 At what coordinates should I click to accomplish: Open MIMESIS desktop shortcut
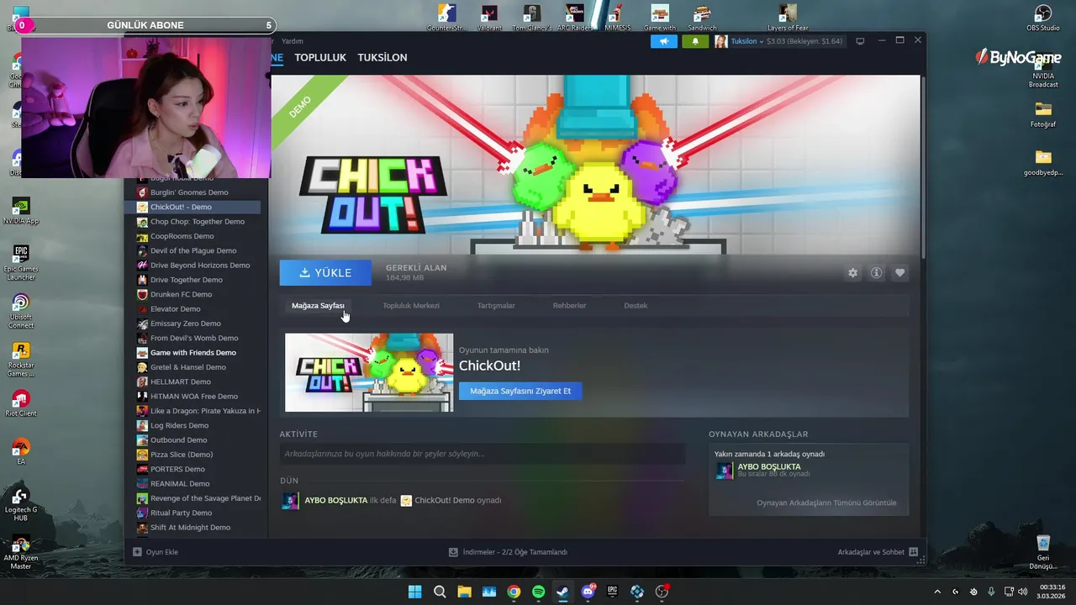(x=617, y=17)
